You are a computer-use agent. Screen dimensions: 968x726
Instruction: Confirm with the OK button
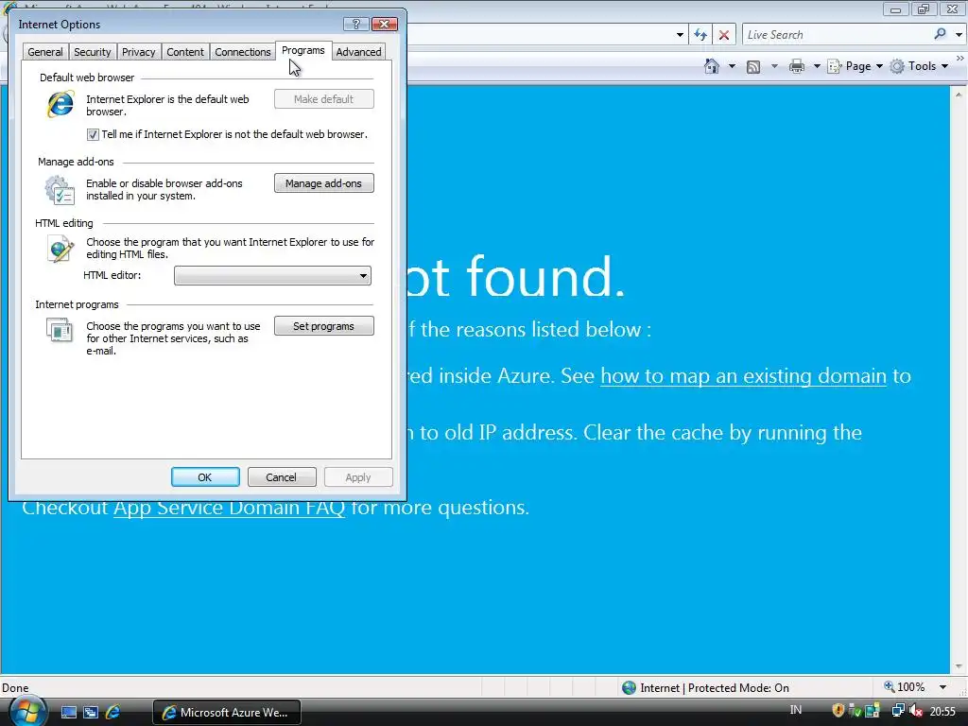coord(205,477)
